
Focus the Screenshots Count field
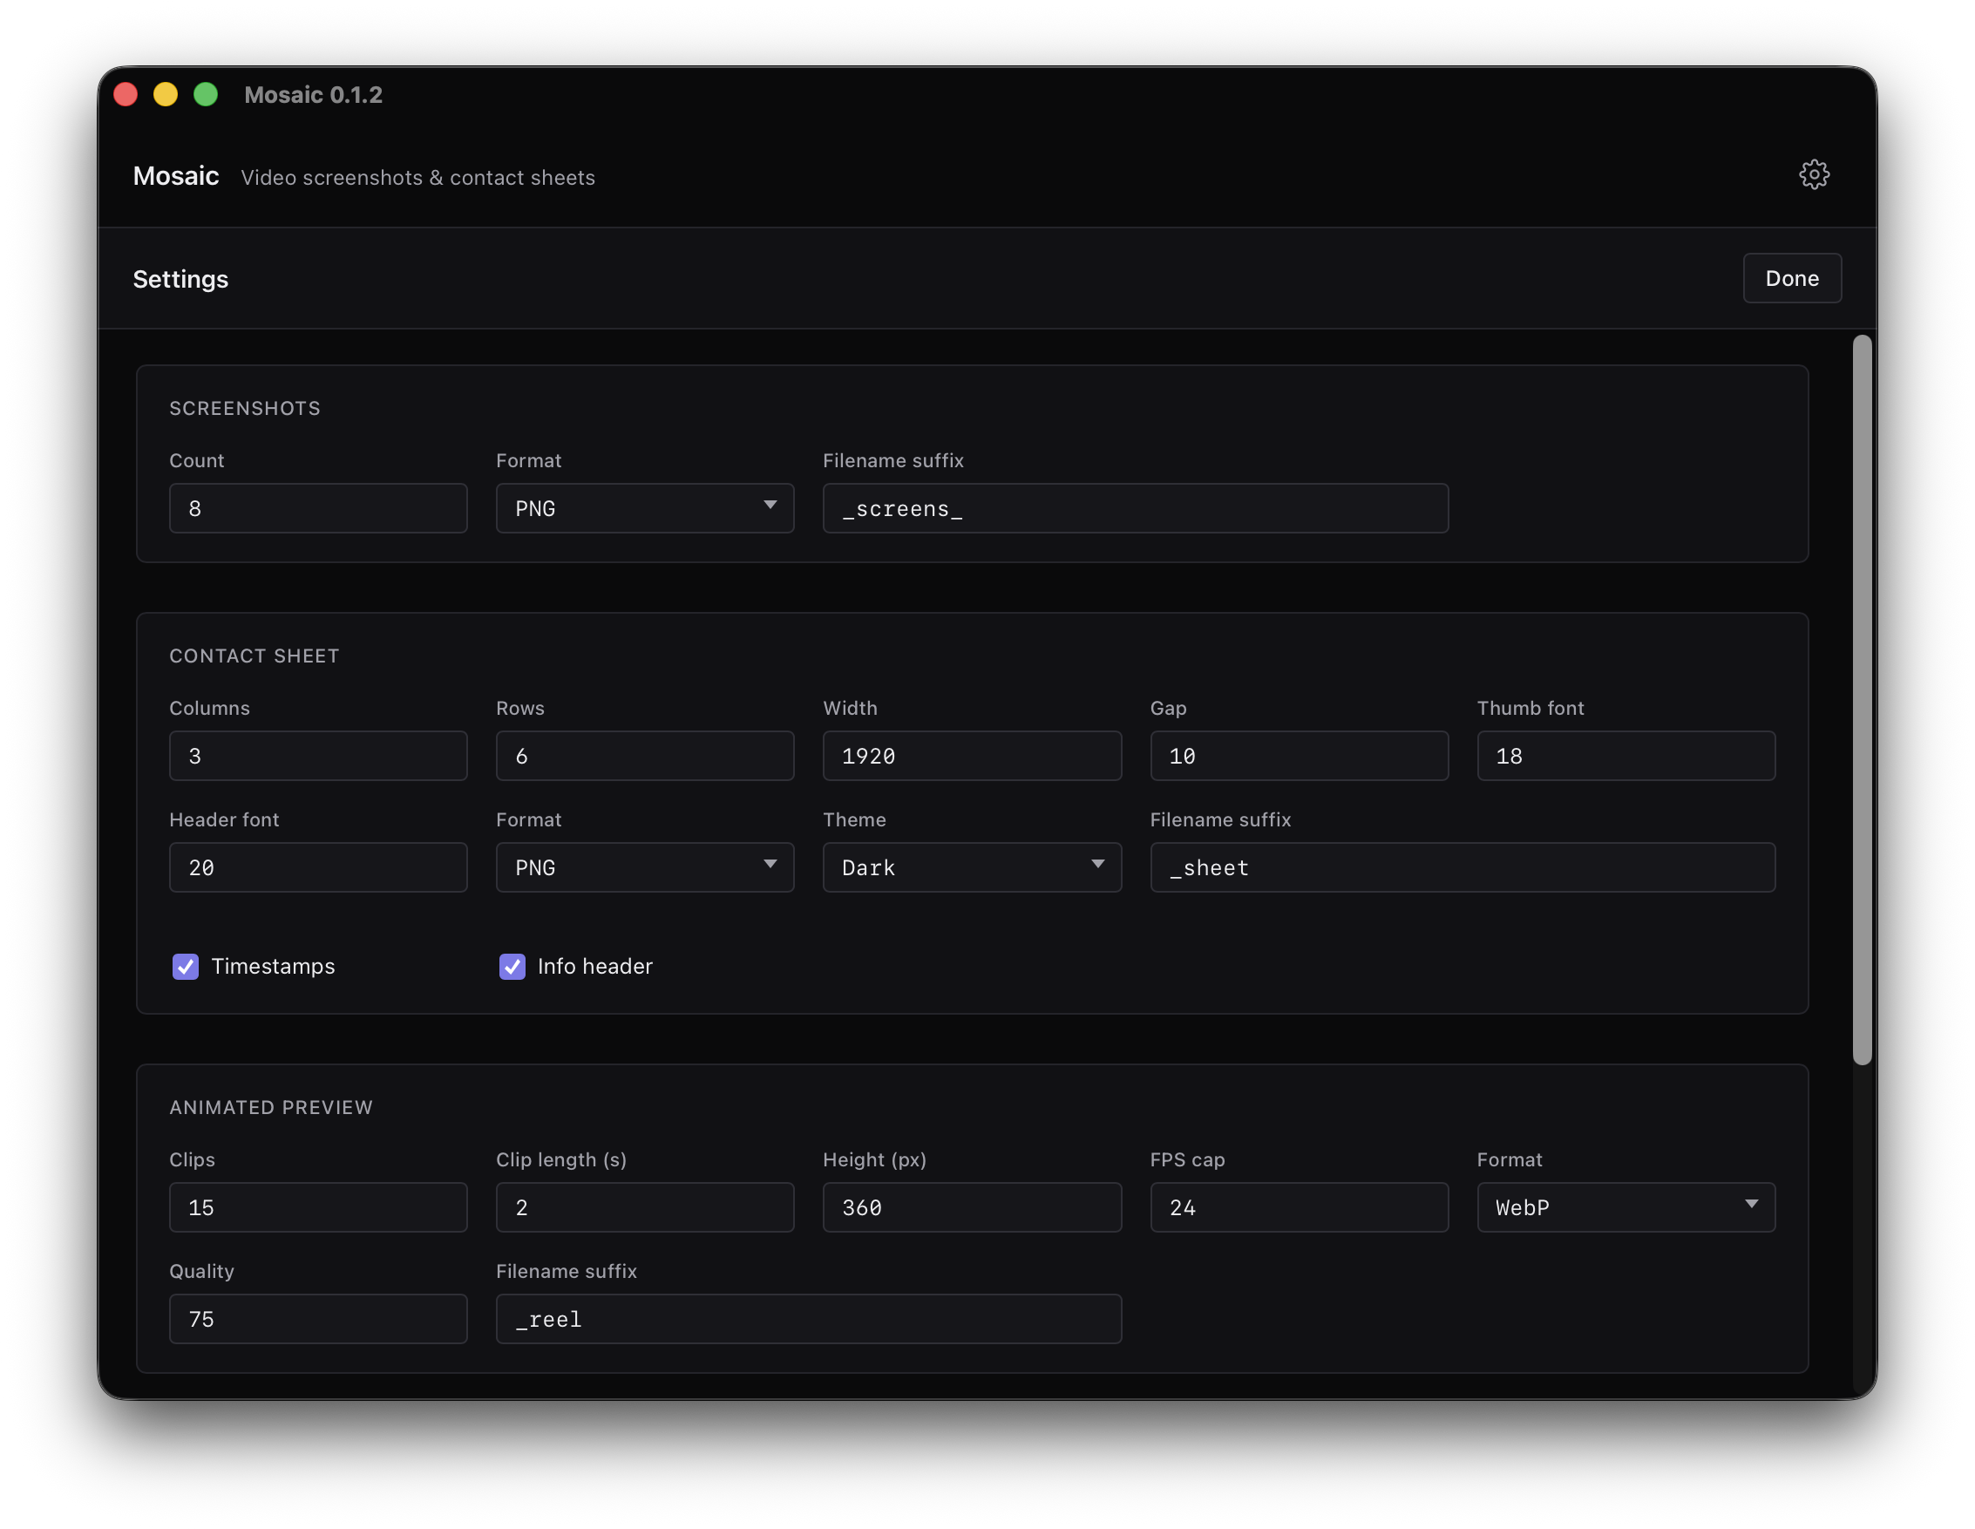pos(318,508)
